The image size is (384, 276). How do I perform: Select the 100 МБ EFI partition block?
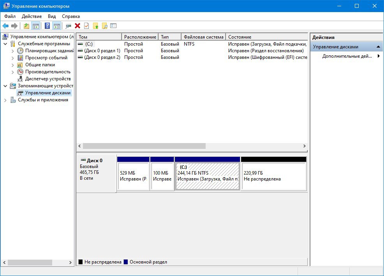tap(162, 174)
